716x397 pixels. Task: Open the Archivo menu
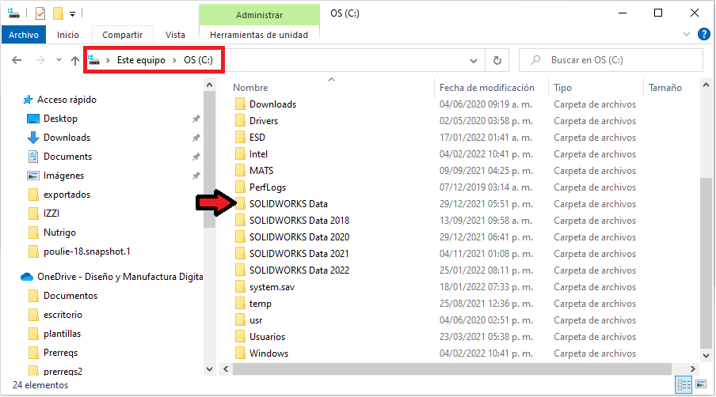click(x=24, y=35)
